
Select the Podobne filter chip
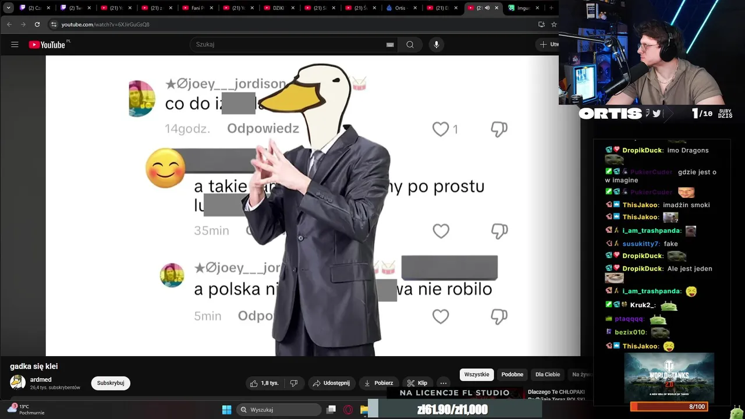(x=512, y=374)
